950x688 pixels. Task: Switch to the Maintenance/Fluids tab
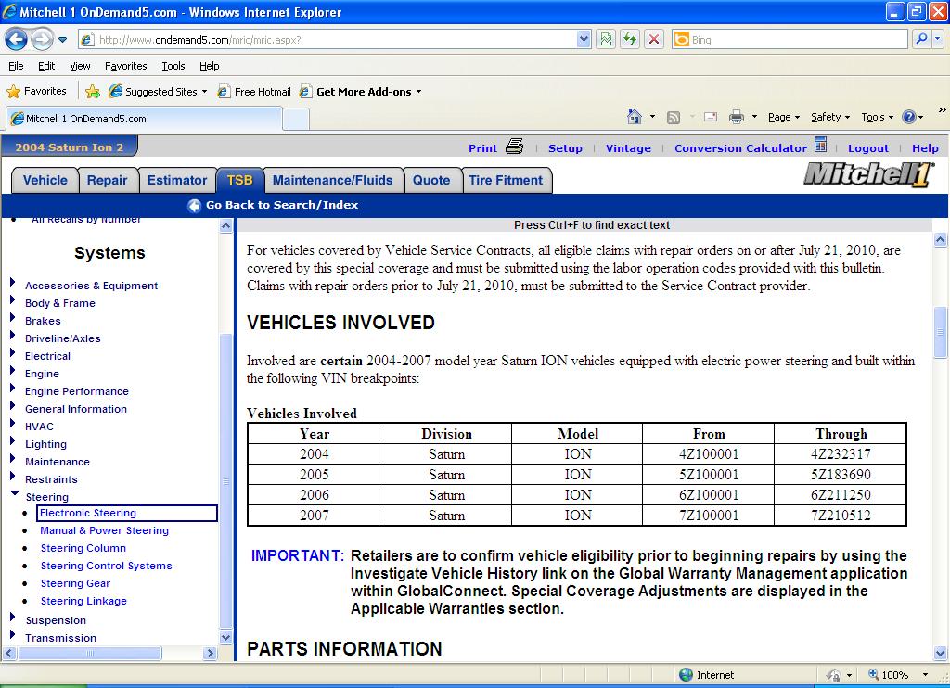[332, 180]
